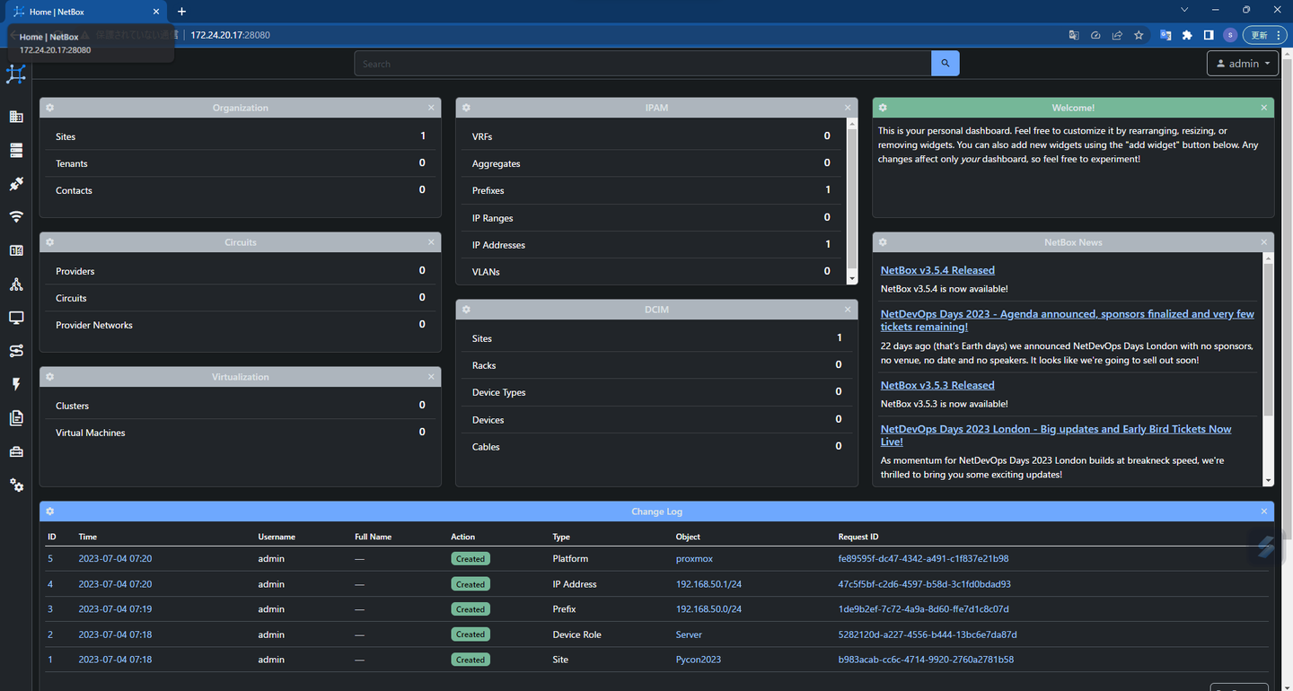Open the Circuits transit icon in sidebar
The width and height of the screenshot is (1293, 691).
click(x=16, y=351)
